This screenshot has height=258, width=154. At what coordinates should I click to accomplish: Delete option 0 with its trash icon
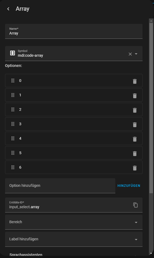pyautogui.click(x=135, y=81)
